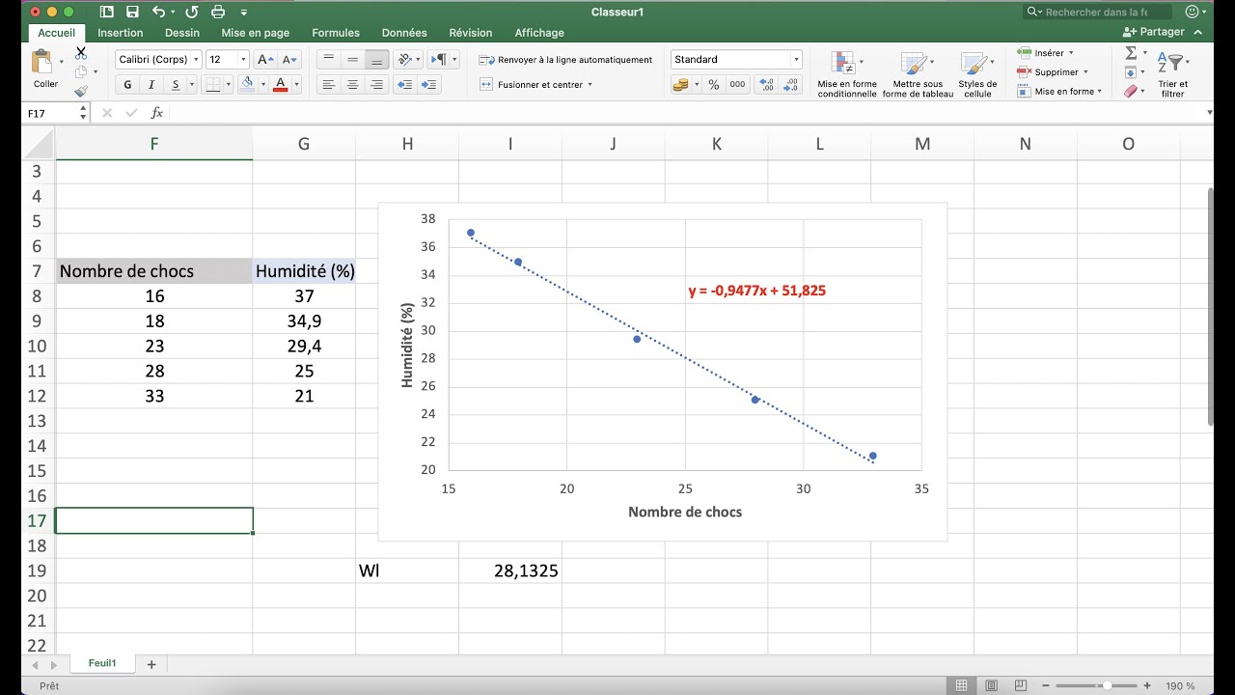Image resolution: width=1235 pixels, height=695 pixels.
Task: Click the red font color A icon
Action: (x=281, y=84)
